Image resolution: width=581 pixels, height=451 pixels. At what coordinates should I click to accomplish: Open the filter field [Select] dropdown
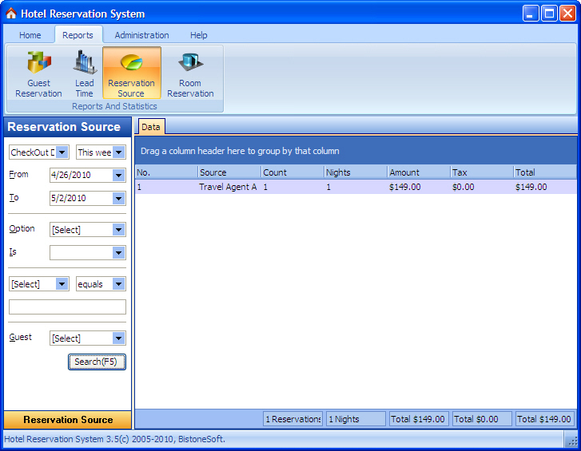(x=62, y=284)
